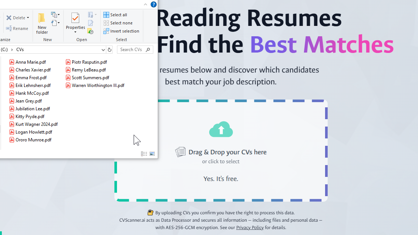Switch to details view in Explorer
418x235 pixels.
(144, 154)
